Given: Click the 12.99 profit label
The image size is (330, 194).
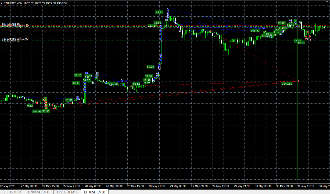Looking at the screenshot, I should [147, 80].
